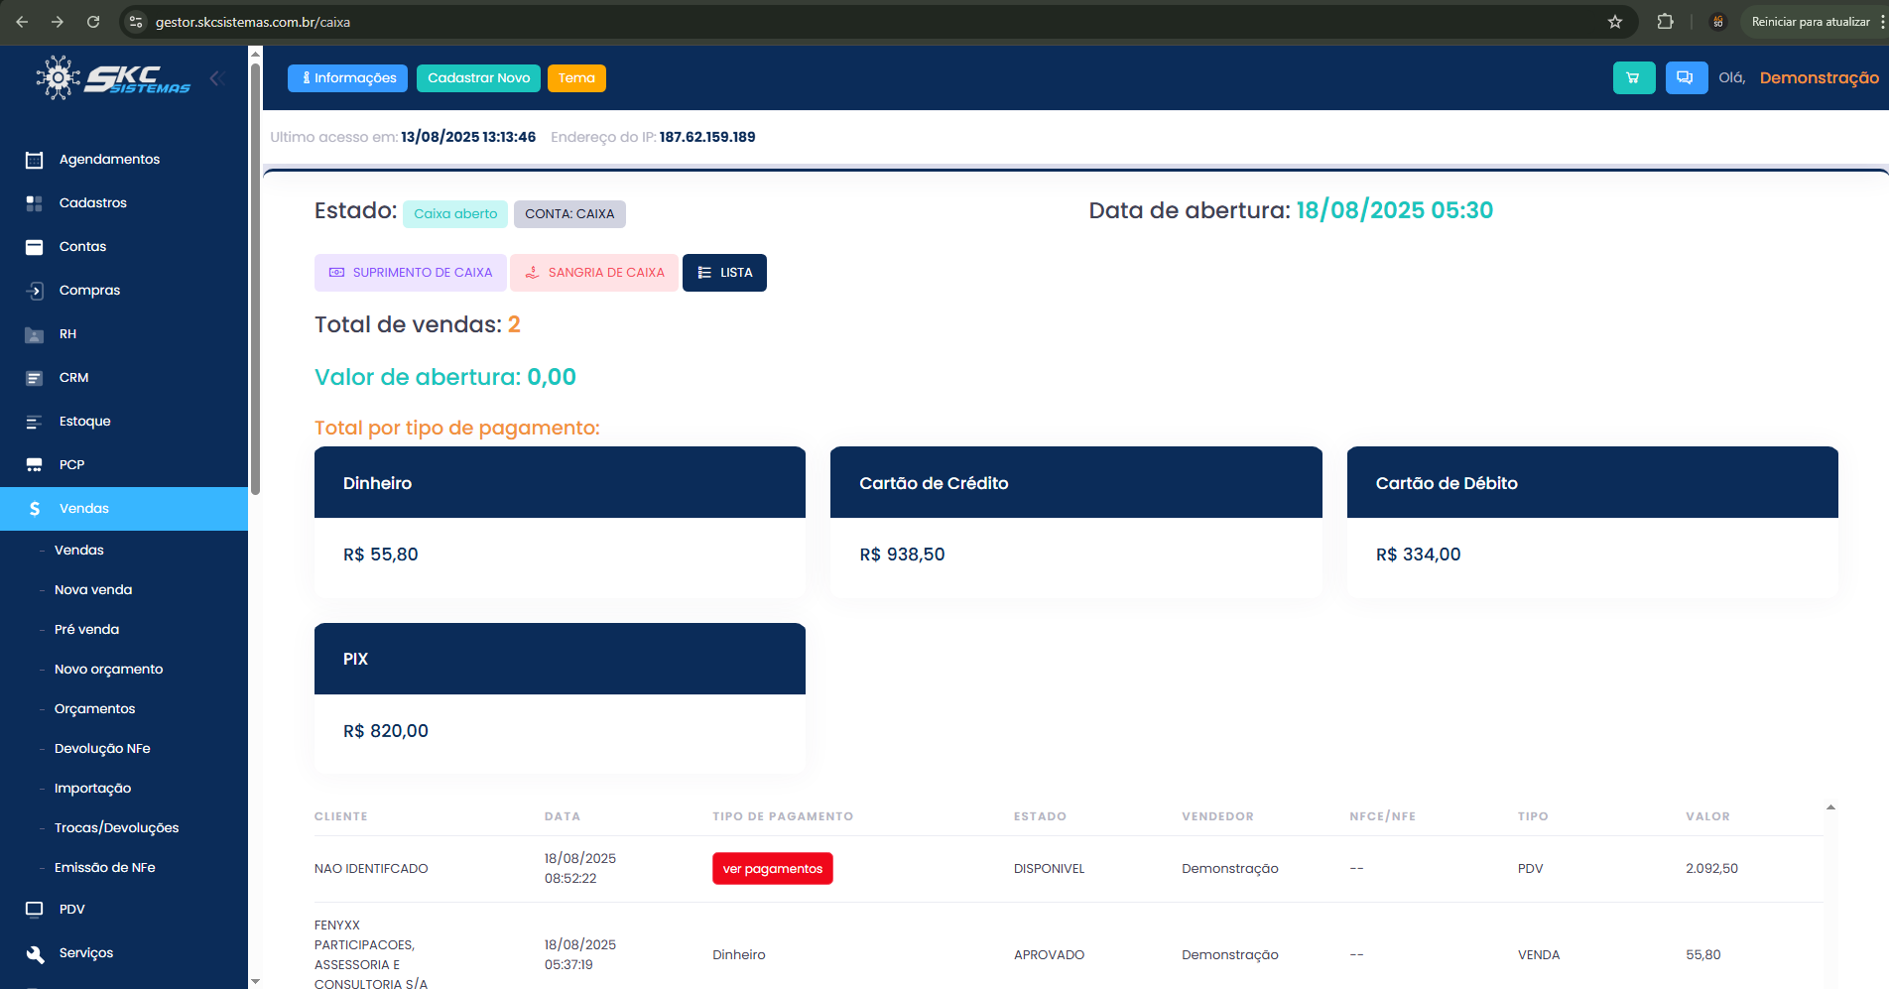This screenshot has height=989, width=1889.
Task: Collapse sidebar using double chevron icon
Action: pos(217,78)
